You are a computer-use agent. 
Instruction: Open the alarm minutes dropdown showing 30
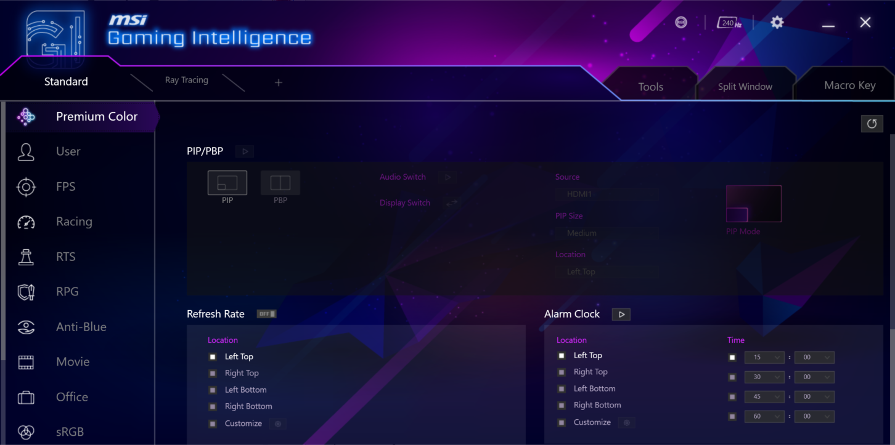764,377
